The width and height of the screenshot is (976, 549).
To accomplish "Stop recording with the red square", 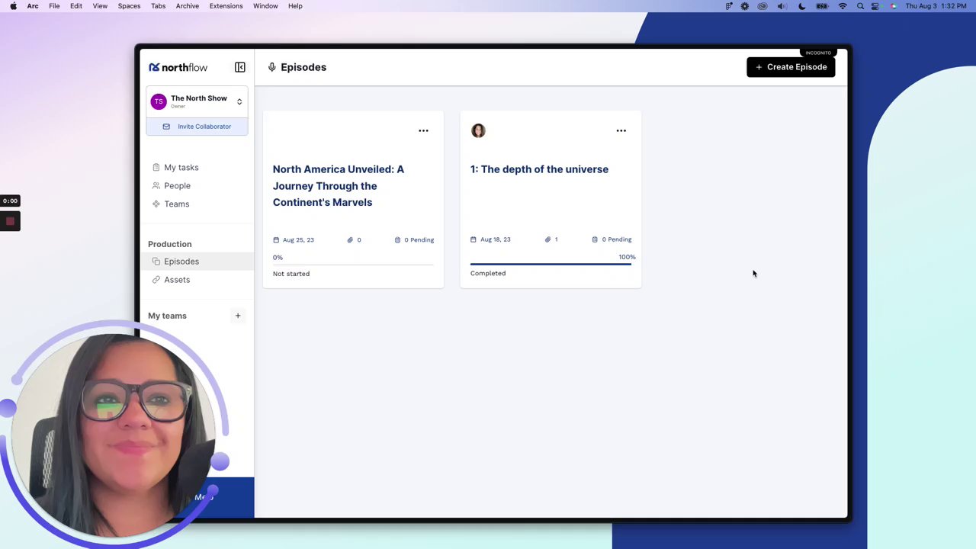I will [10, 221].
